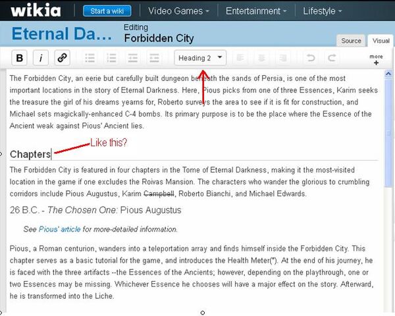Go to the Wikia home logo
The height and width of the screenshot is (316, 395).
(x=36, y=11)
